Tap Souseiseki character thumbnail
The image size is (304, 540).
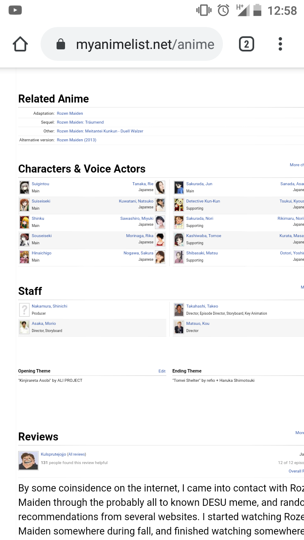(24, 239)
